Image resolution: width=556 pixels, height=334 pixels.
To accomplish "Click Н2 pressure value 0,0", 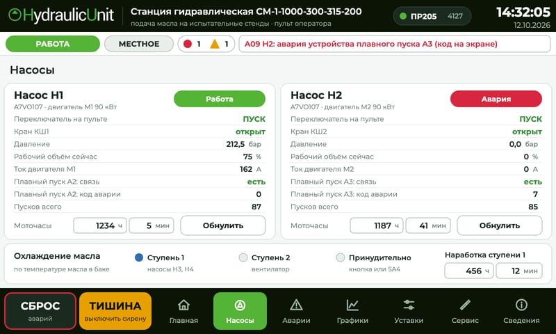I will coord(515,144).
